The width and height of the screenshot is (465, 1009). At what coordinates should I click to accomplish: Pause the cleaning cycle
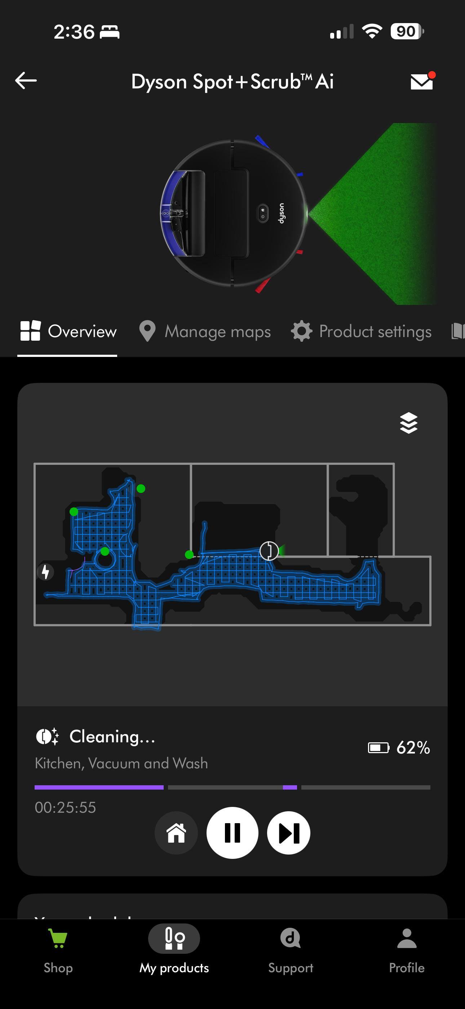point(232,833)
